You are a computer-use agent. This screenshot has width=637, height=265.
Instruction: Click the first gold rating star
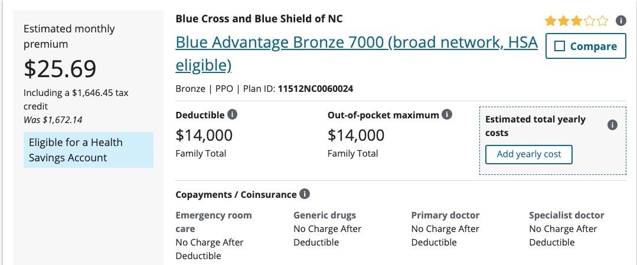[x=550, y=22]
